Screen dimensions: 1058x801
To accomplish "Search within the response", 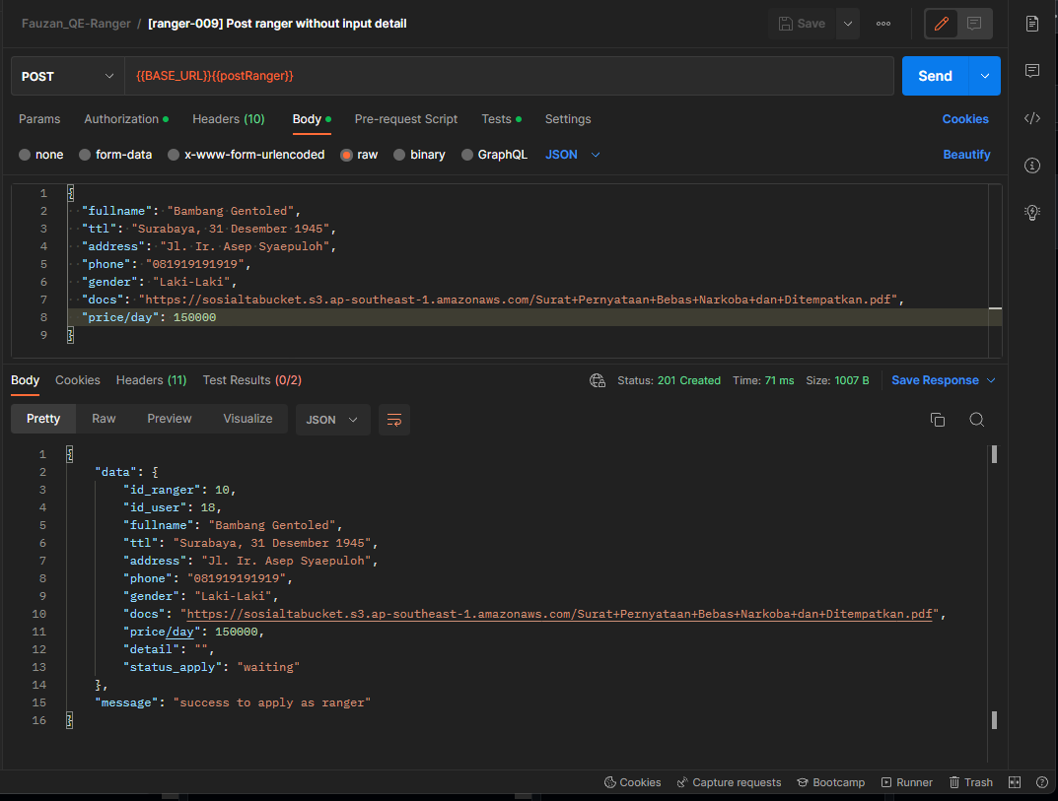I will point(977,419).
